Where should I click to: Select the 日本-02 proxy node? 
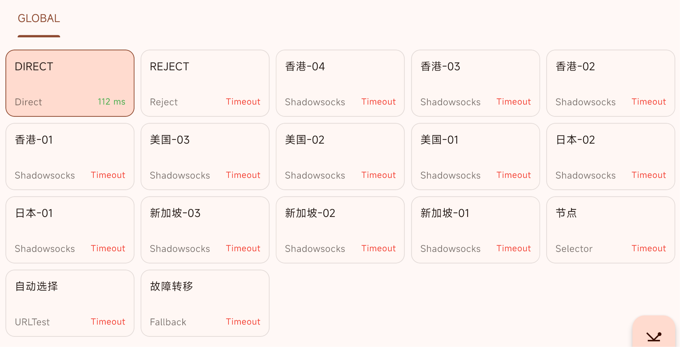611,157
